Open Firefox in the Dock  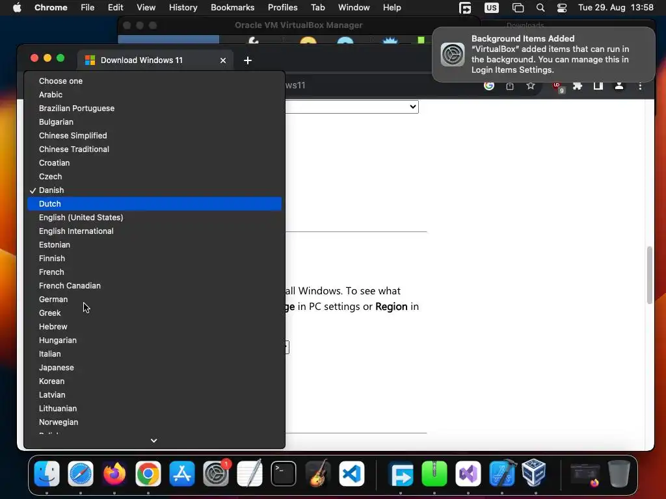click(x=114, y=474)
